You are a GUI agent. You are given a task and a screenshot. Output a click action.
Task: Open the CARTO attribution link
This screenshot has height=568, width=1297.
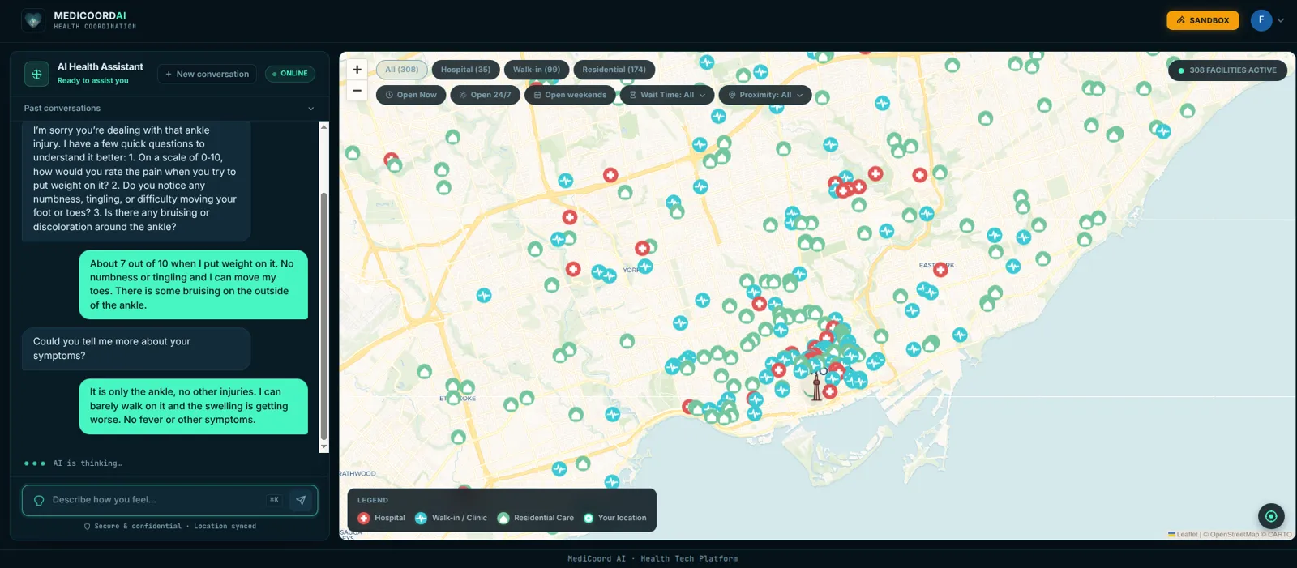pos(1280,535)
